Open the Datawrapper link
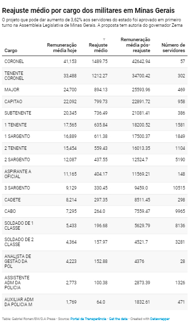This screenshot has width=189, height=323. [160, 319]
